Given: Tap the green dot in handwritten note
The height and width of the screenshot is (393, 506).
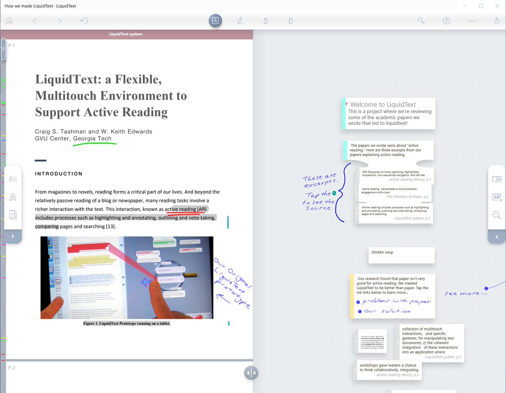Looking at the screenshot, I should (x=334, y=193).
